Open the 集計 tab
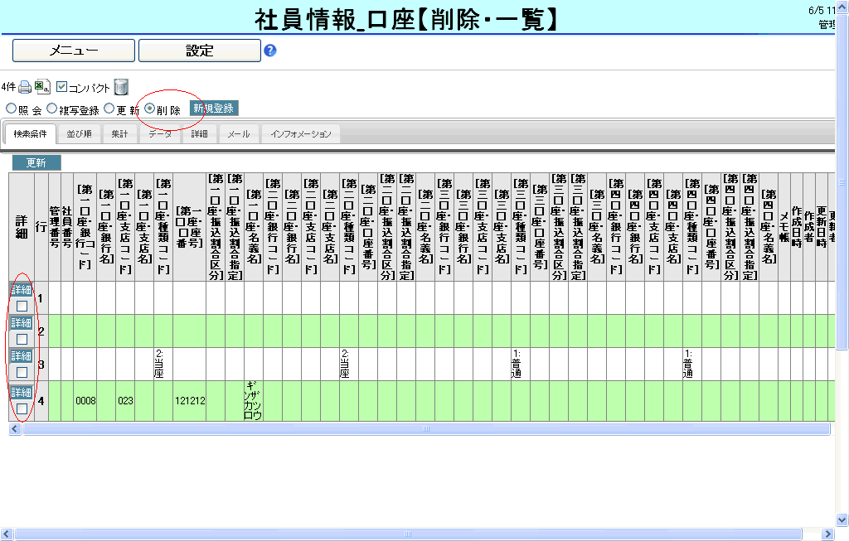Viewport: 849px width, 541px height. coord(119,134)
